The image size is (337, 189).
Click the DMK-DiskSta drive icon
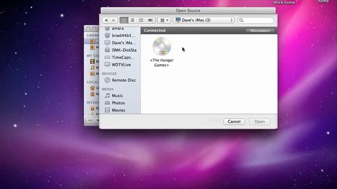coord(107,50)
